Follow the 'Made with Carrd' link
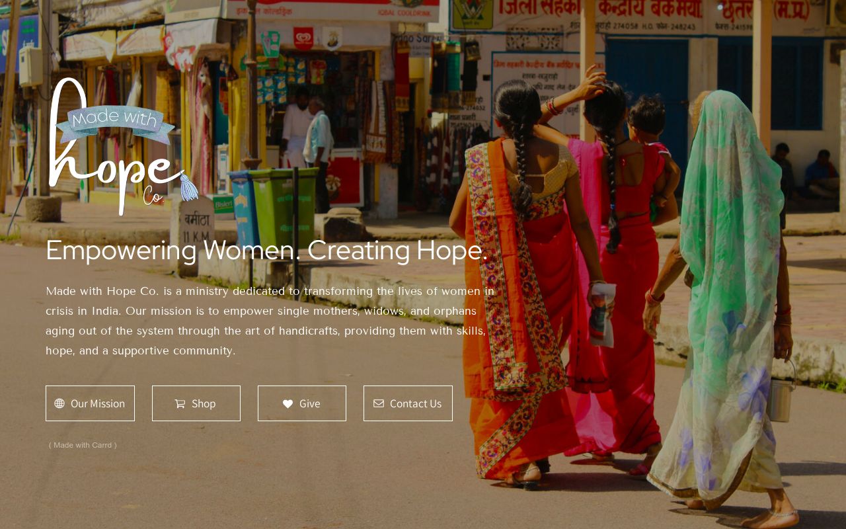This screenshot has width=846, height=529. click(83, 445)
